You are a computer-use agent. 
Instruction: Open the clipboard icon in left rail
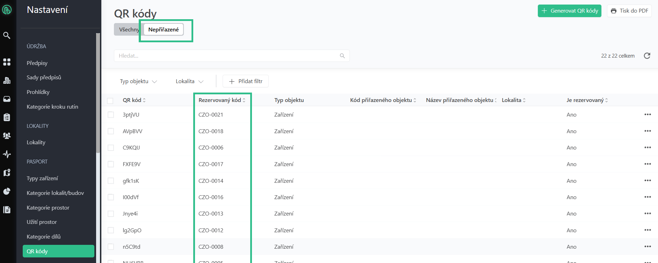point(7,117)
